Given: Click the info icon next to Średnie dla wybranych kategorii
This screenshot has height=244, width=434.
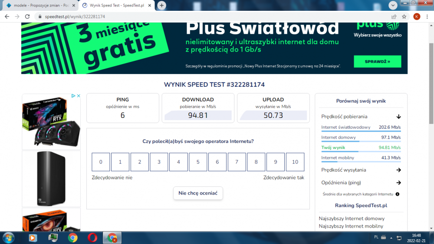Looking at the screenshot, I should point(398,194).
